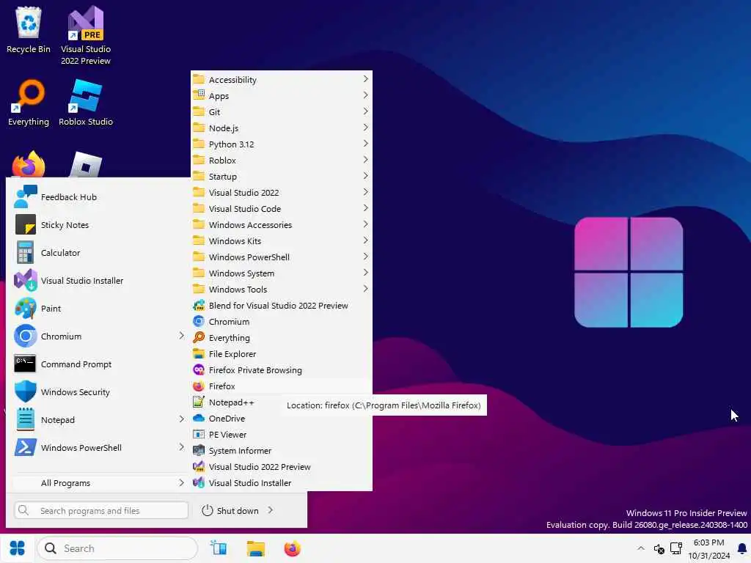Screen dimensions: 751x563
Task: Open Windows Tools folder
Action: pyautogui.click(x=281, y=289)
